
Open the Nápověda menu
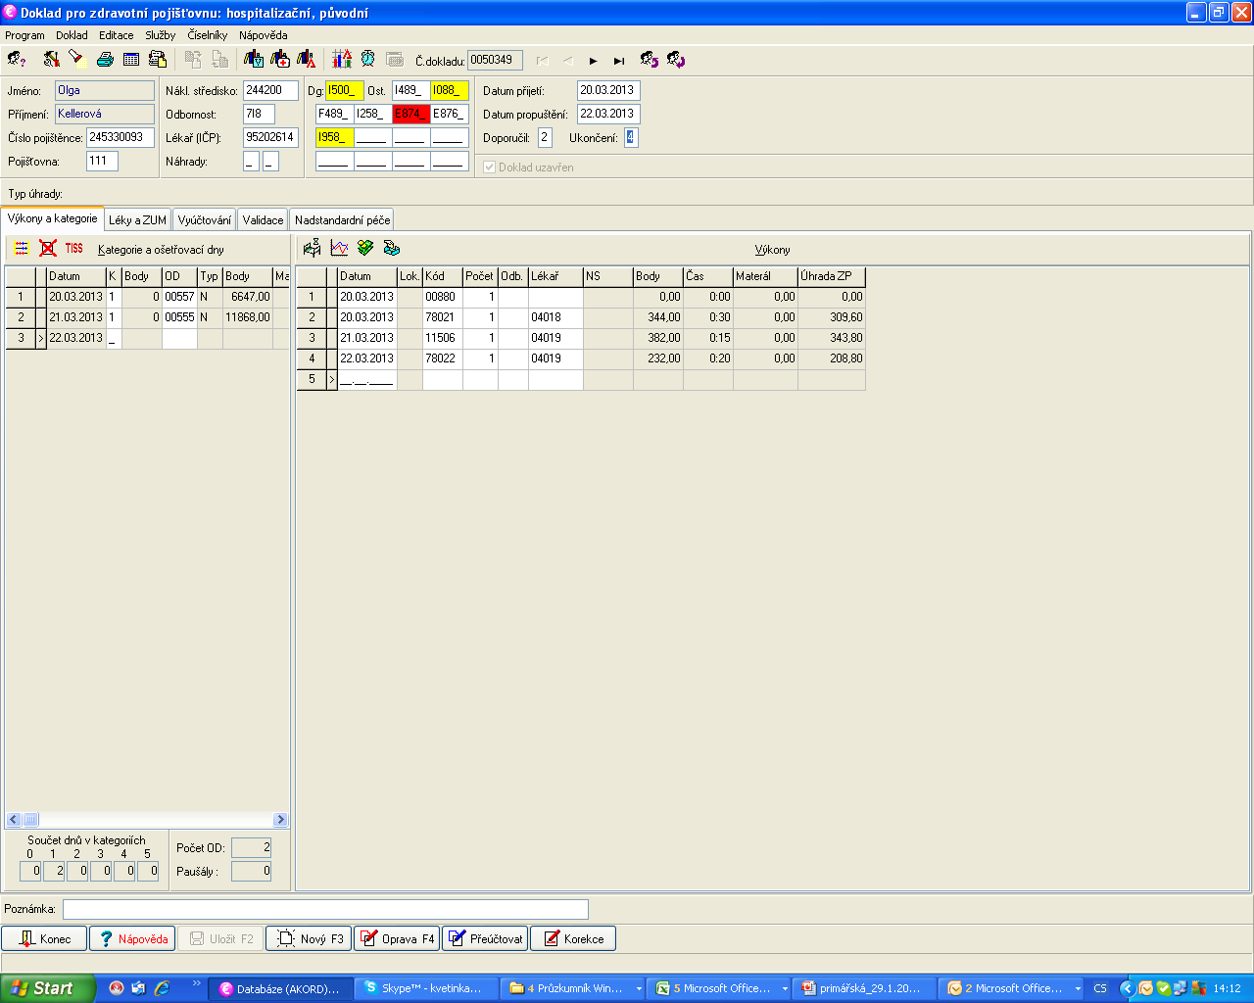(264, 35)
